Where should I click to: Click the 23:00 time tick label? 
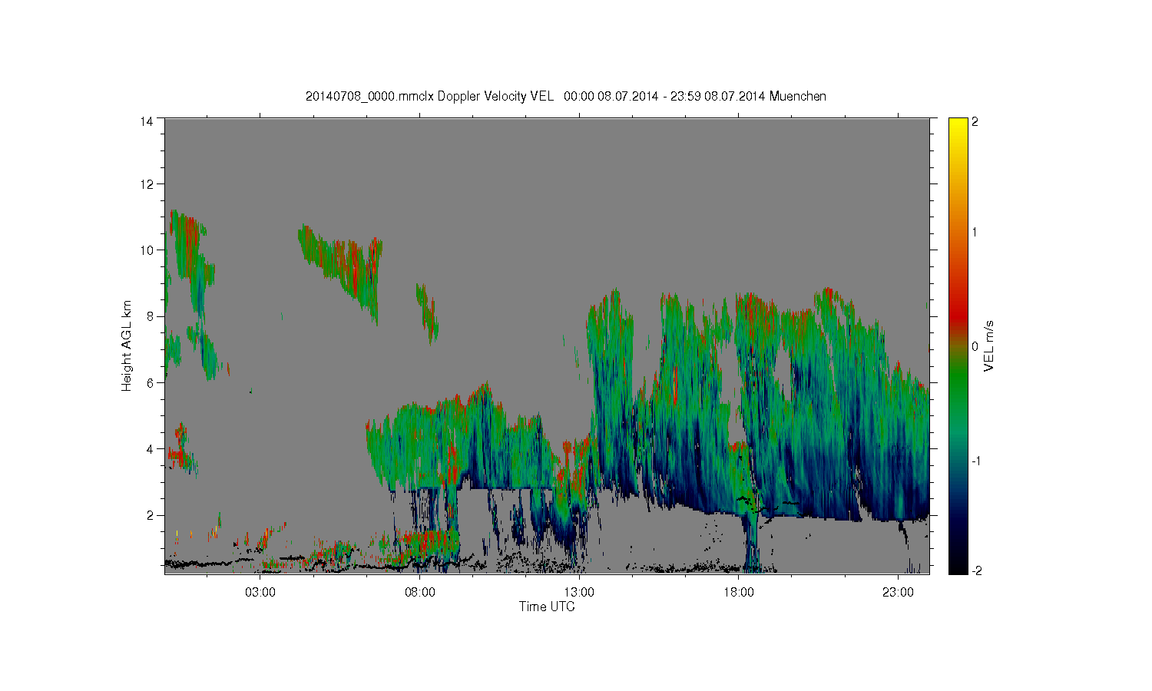(x=898, y=592)
